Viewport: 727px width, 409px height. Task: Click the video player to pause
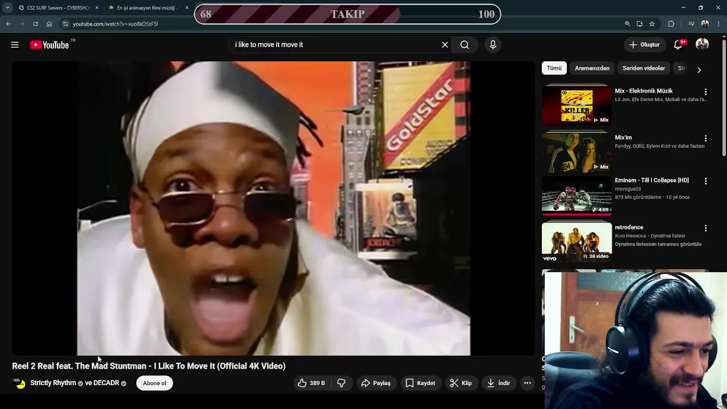coord(273,208)
